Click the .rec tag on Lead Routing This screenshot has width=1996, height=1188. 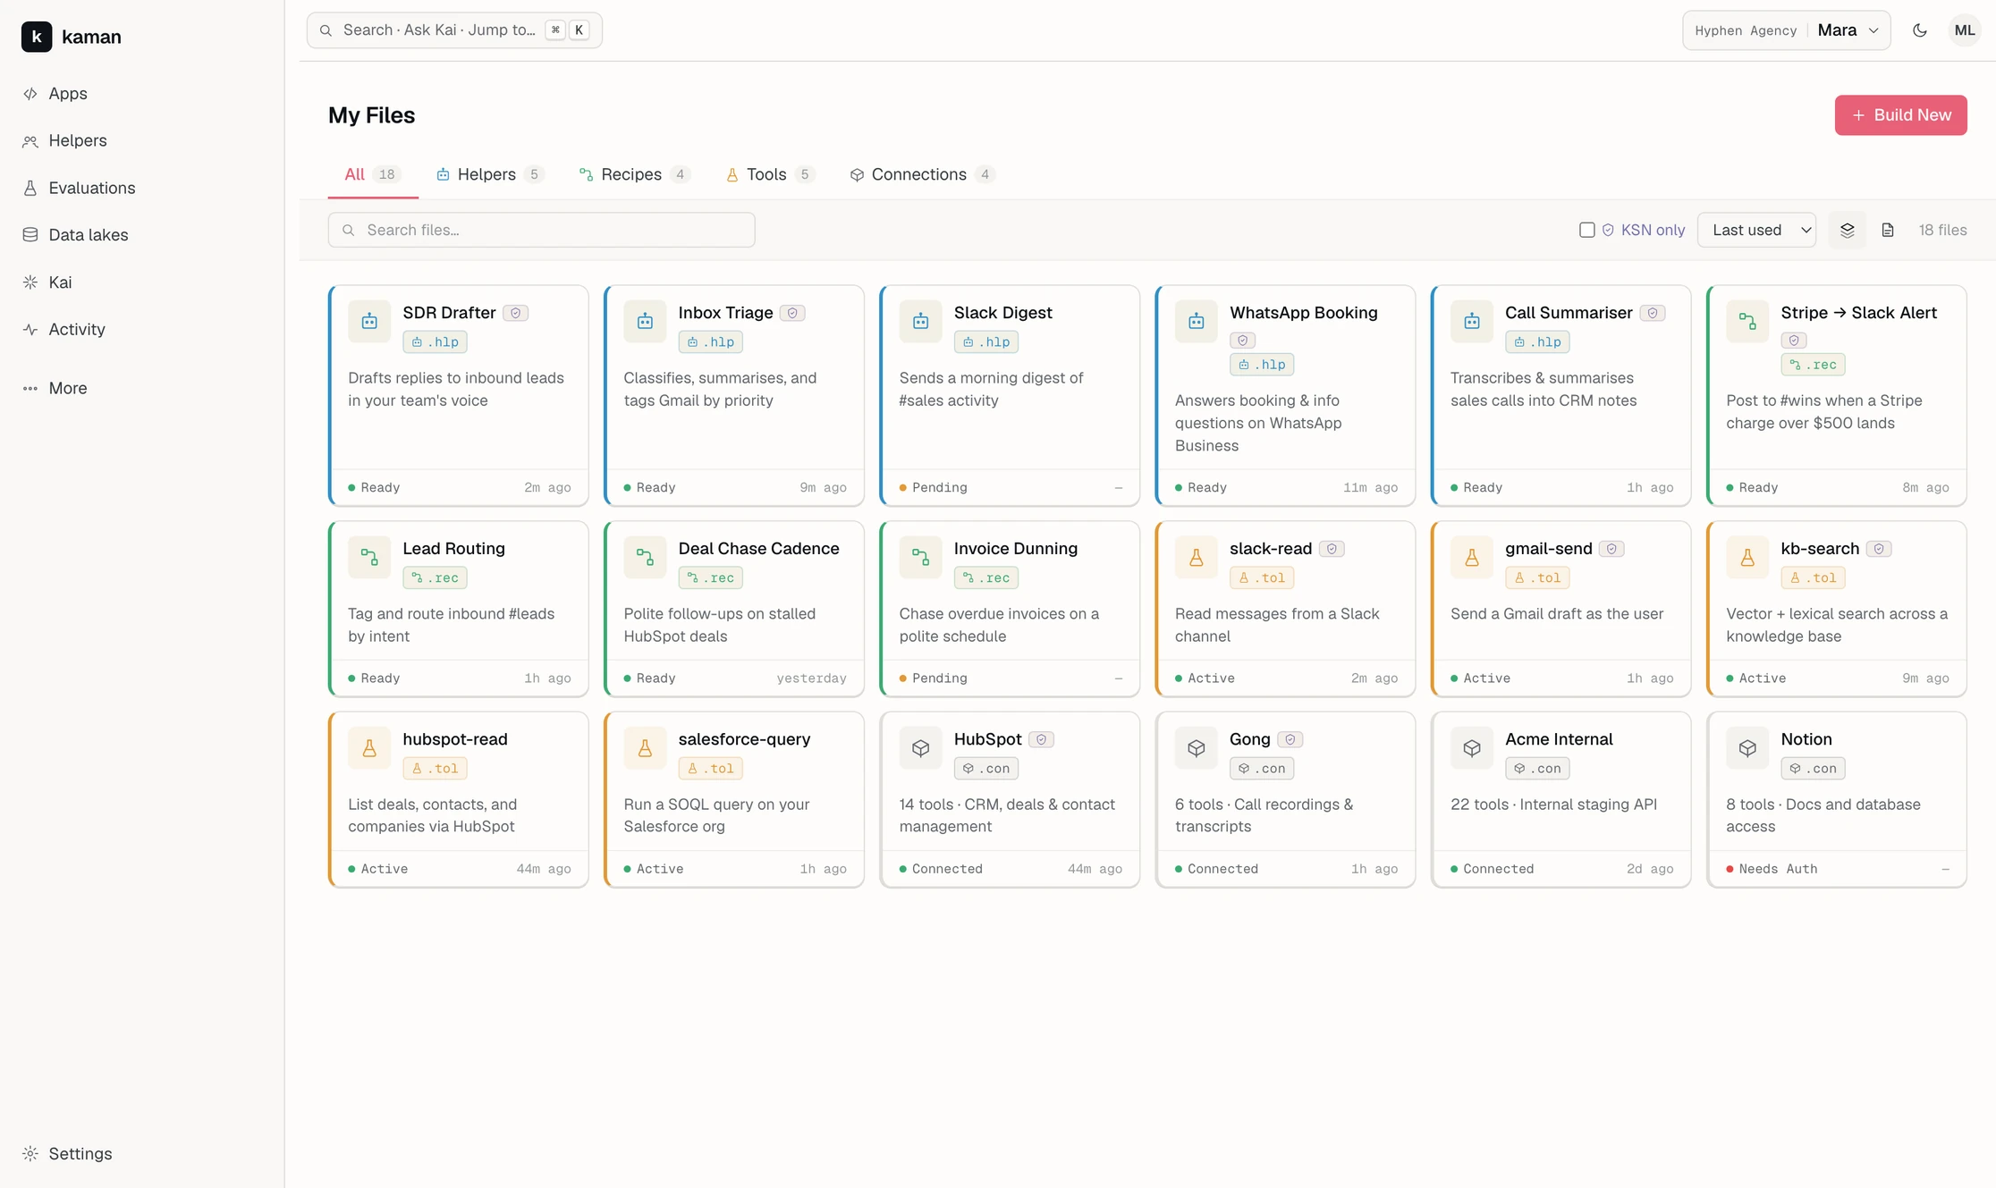point(436,577)
